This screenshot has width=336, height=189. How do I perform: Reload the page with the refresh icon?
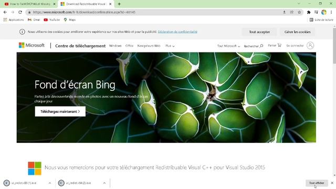pos(20,12)
